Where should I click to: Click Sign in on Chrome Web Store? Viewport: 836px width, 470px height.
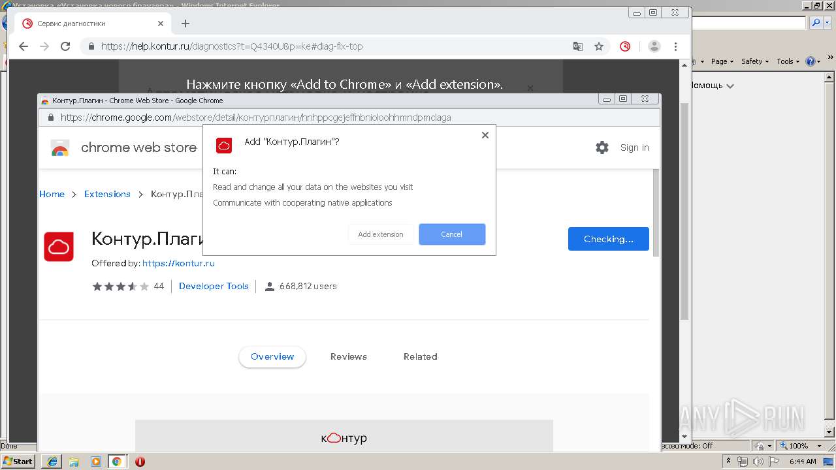coord(635,148)
